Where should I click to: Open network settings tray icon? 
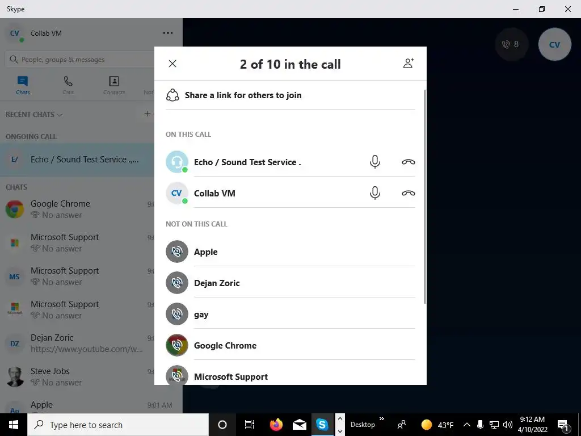click(494, 425)
